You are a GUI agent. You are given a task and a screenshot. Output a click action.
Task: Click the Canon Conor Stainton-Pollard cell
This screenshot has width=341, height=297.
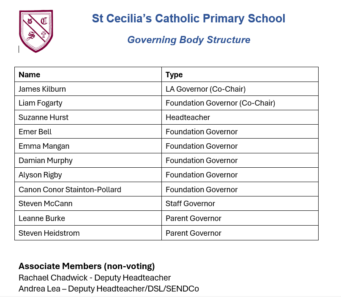coord(70,190)
